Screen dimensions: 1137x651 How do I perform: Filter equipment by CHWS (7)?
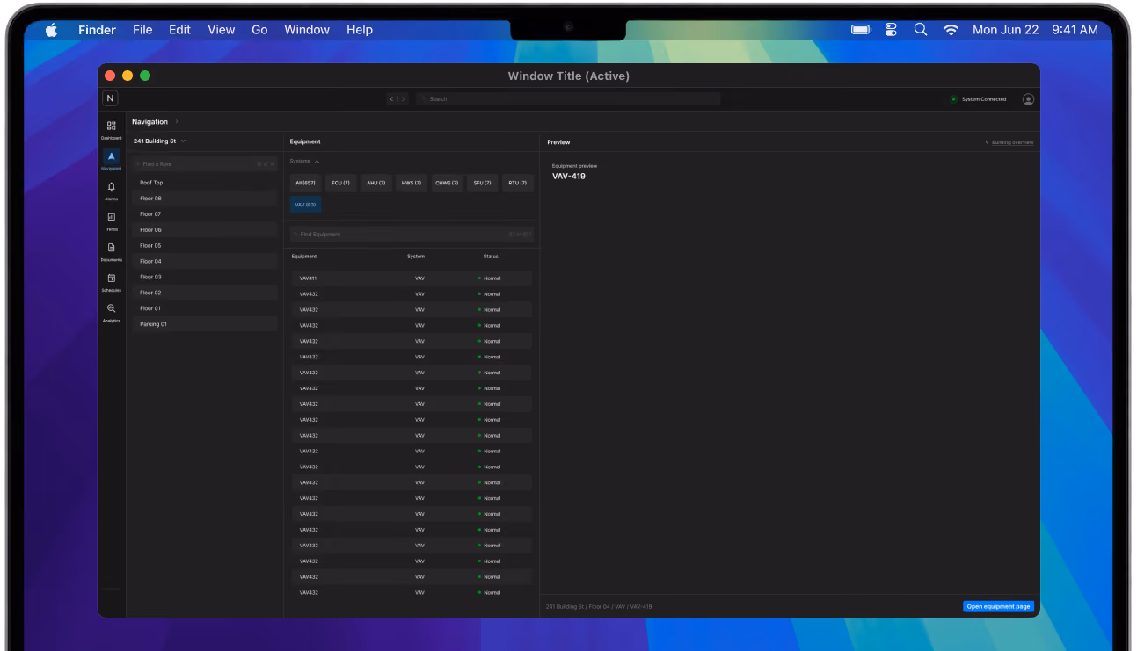pyautogui.click(x=447, y=183)
